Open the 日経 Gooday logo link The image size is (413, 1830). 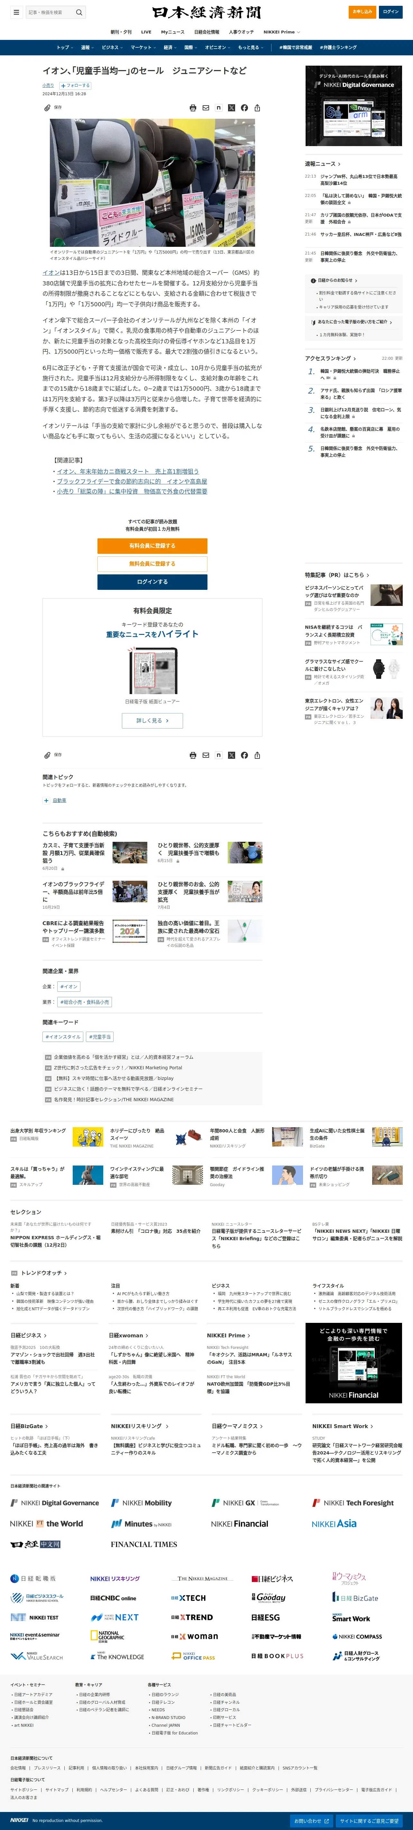pyautogui.click(x=268, y=1598)
